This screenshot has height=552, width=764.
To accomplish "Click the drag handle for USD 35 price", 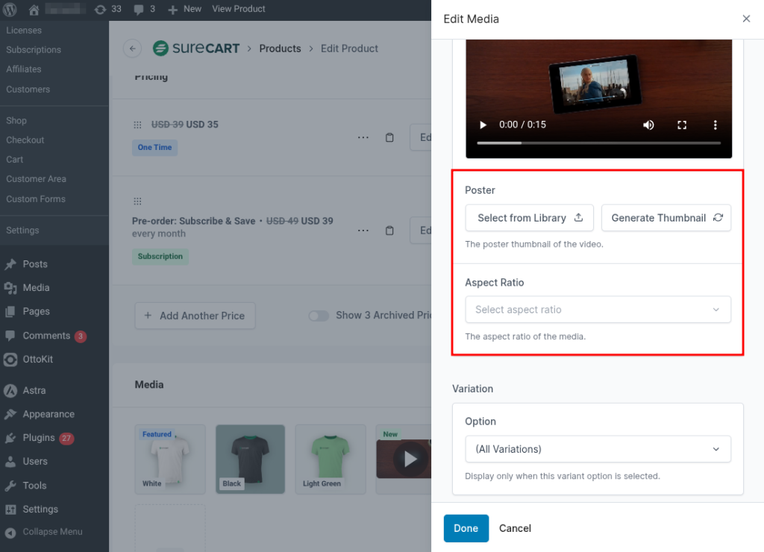I will coord(137,125).
